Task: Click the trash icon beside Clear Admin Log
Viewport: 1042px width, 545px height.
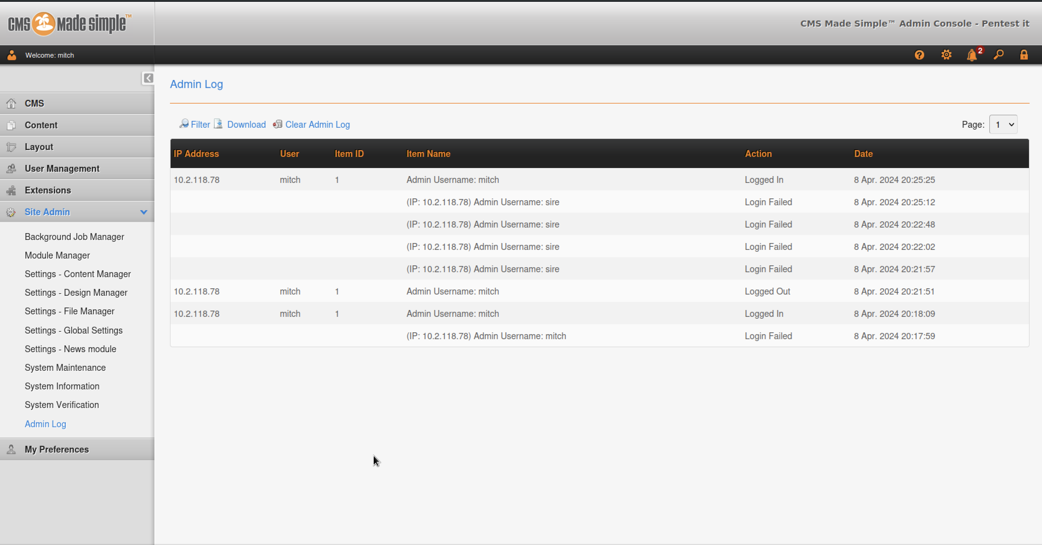Action: [278, 124]
